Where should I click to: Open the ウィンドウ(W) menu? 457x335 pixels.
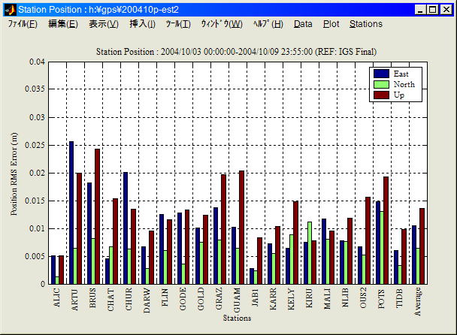click(x=221, y=24)
